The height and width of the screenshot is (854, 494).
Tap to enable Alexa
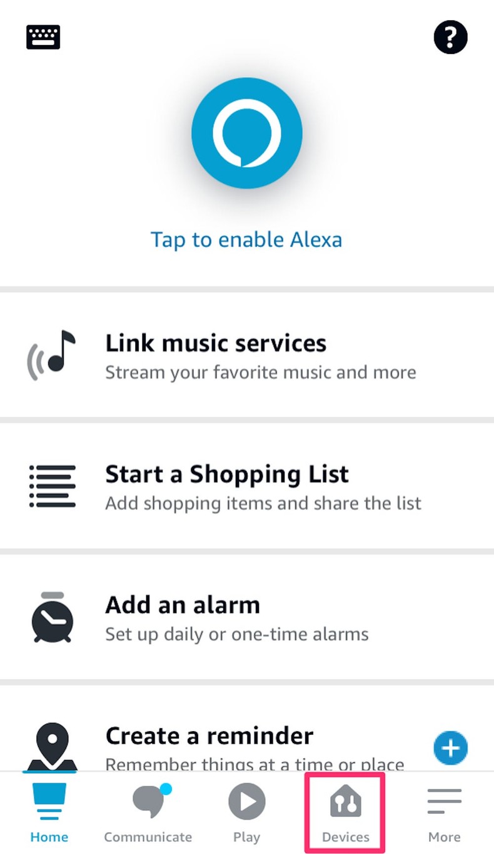point(246,239)
